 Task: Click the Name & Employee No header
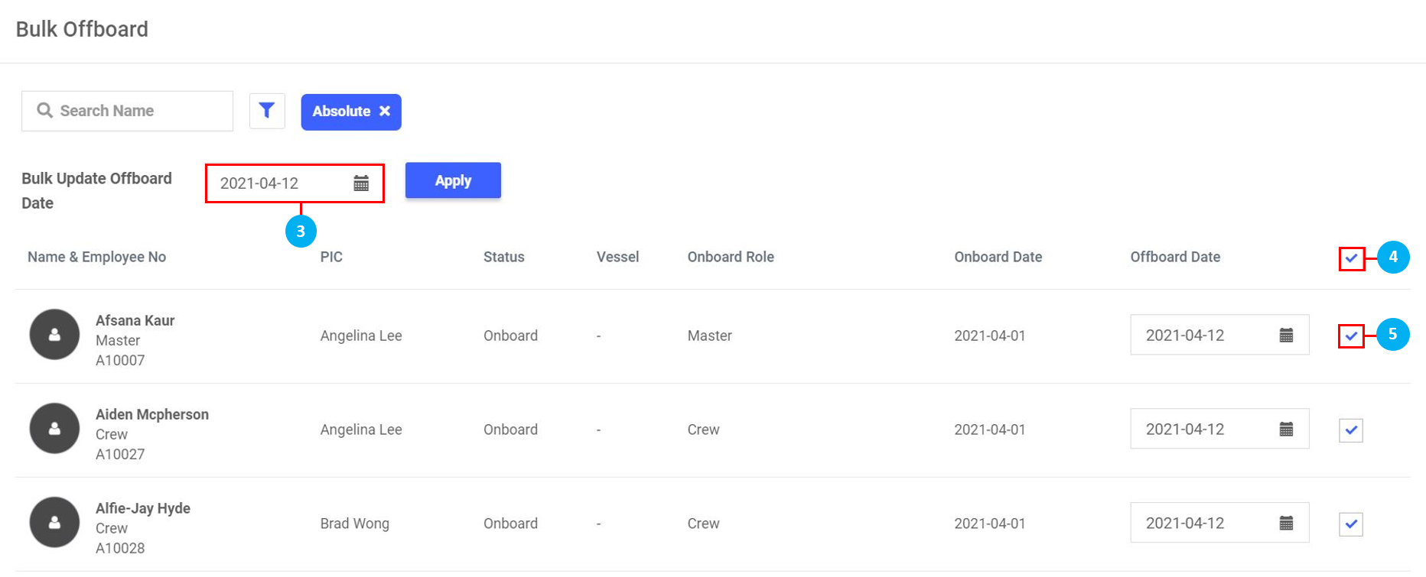point(96,257)
